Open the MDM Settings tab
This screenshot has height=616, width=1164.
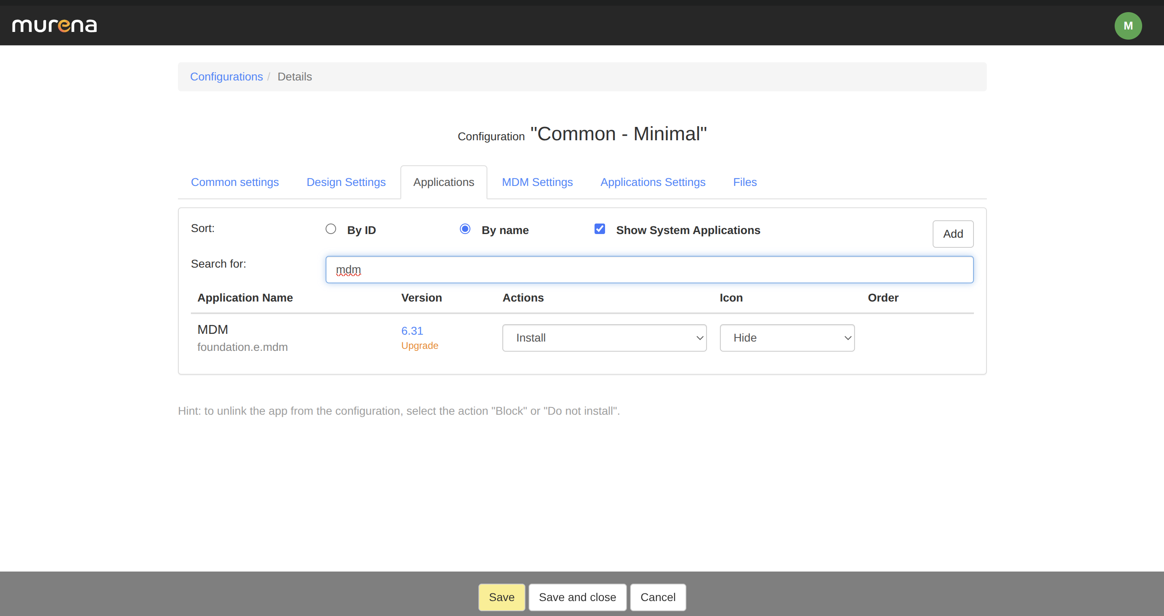click(x=537, y=182)
